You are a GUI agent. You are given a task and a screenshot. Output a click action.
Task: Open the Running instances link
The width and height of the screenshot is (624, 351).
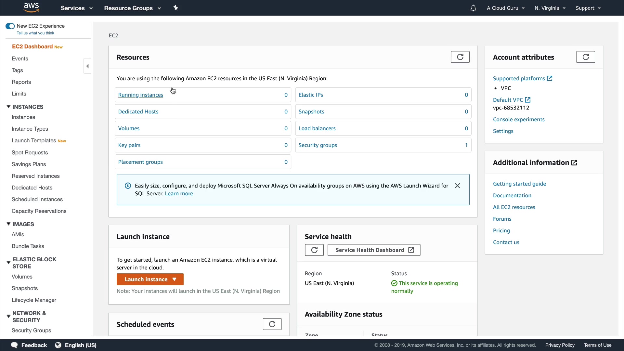140,95
